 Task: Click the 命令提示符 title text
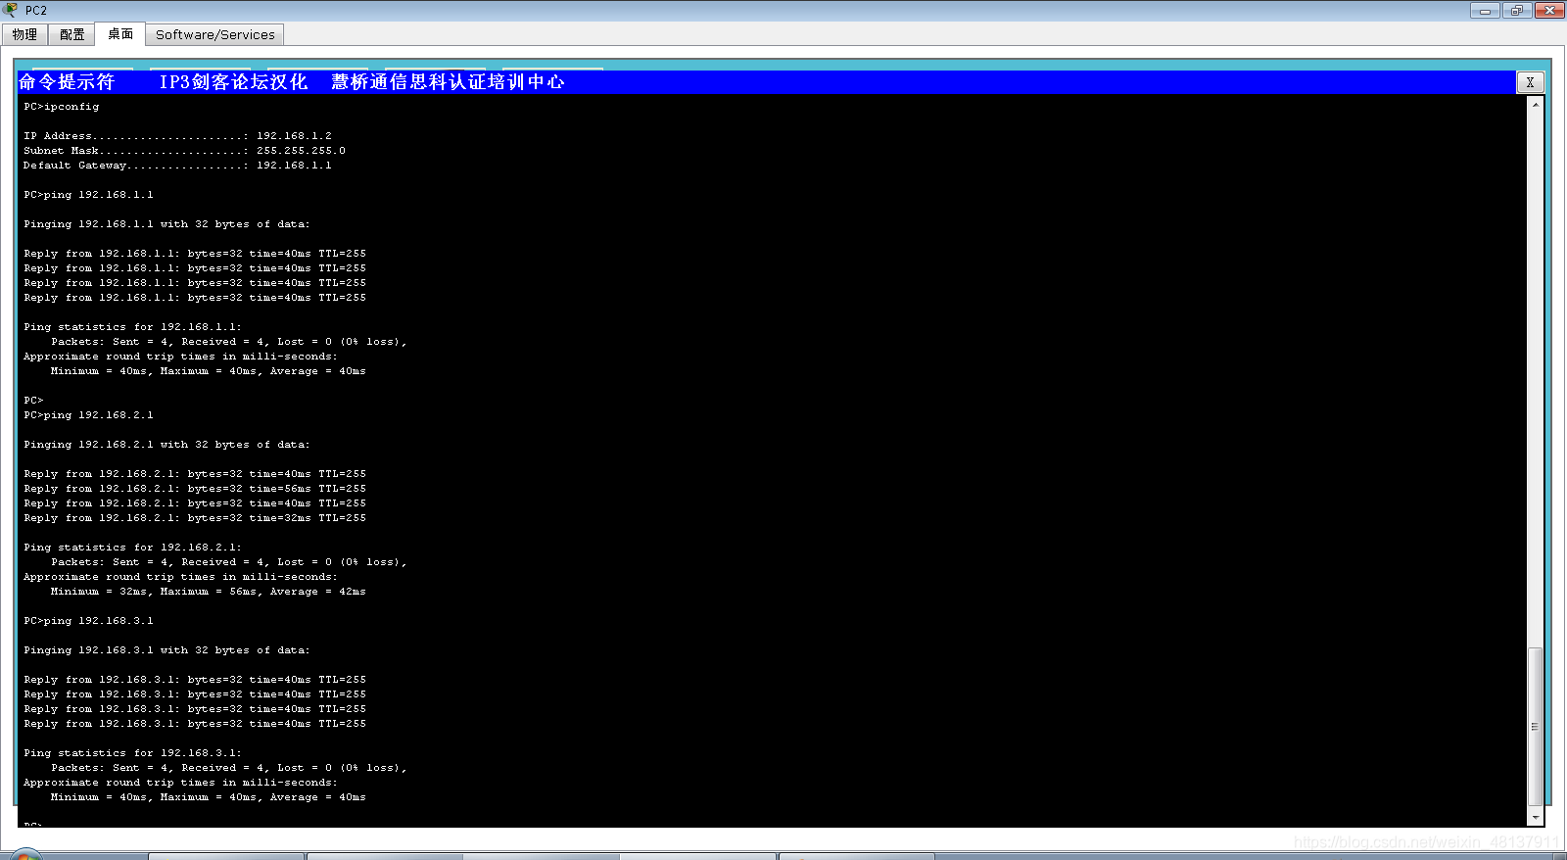67,82
